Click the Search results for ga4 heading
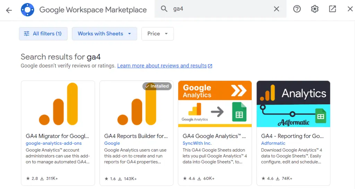This screenshot has width=355, height=189. click(x=61, y=57)
